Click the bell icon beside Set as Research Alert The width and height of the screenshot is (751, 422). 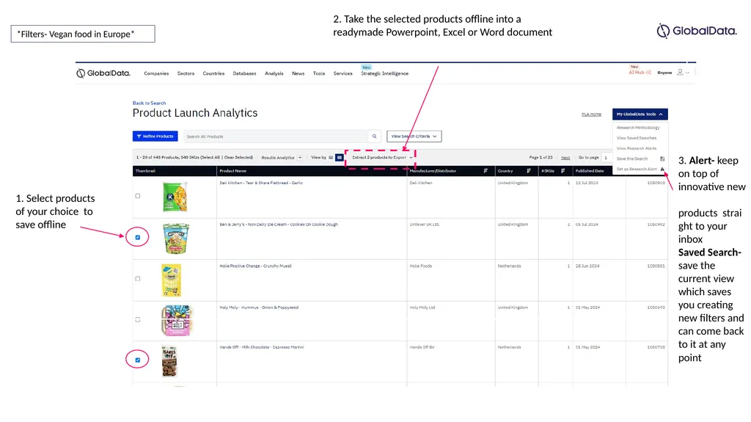click(662, 170)
